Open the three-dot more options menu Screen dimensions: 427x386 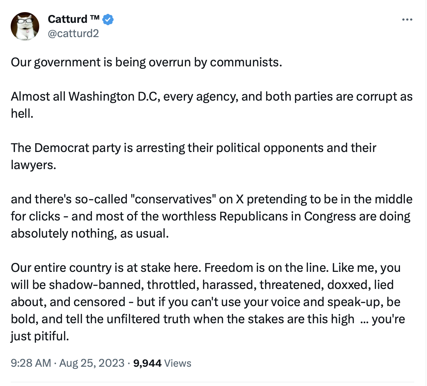coord(407,20)
